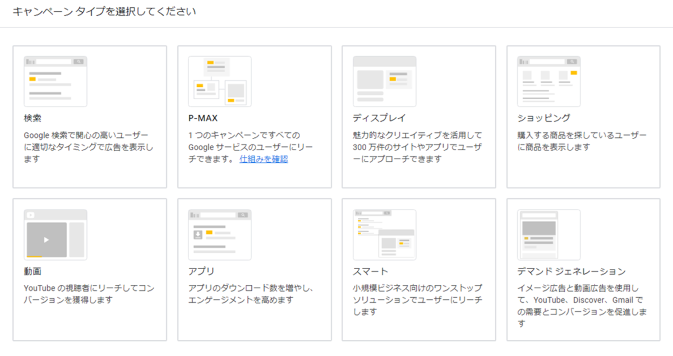Click the アプリ card title
This screenshot has width=673, height=356.
pyautogui.click(x=201, y=271)
